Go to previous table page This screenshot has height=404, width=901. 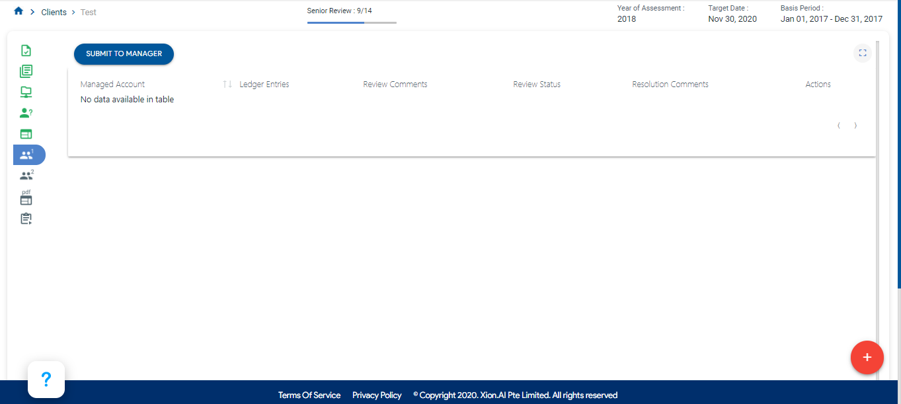pos(839,125)
